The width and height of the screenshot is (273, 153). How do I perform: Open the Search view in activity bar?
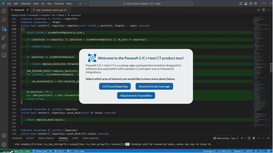(4, 20)
